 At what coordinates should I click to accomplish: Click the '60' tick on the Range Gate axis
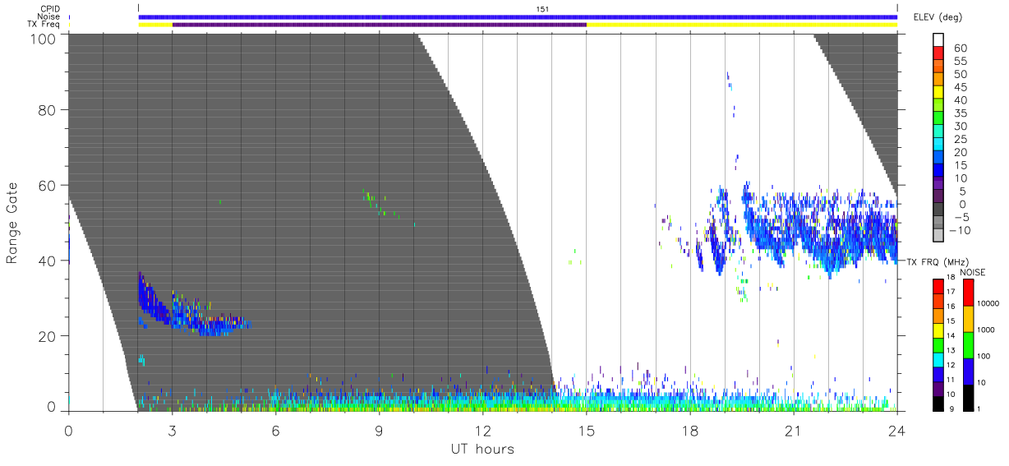pos(48,186)
